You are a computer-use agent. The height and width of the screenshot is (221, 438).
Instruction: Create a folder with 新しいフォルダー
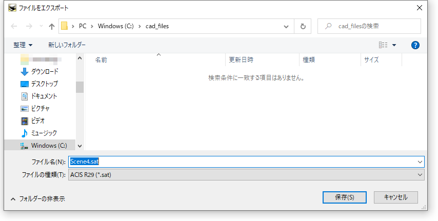(x=67, y=45)
